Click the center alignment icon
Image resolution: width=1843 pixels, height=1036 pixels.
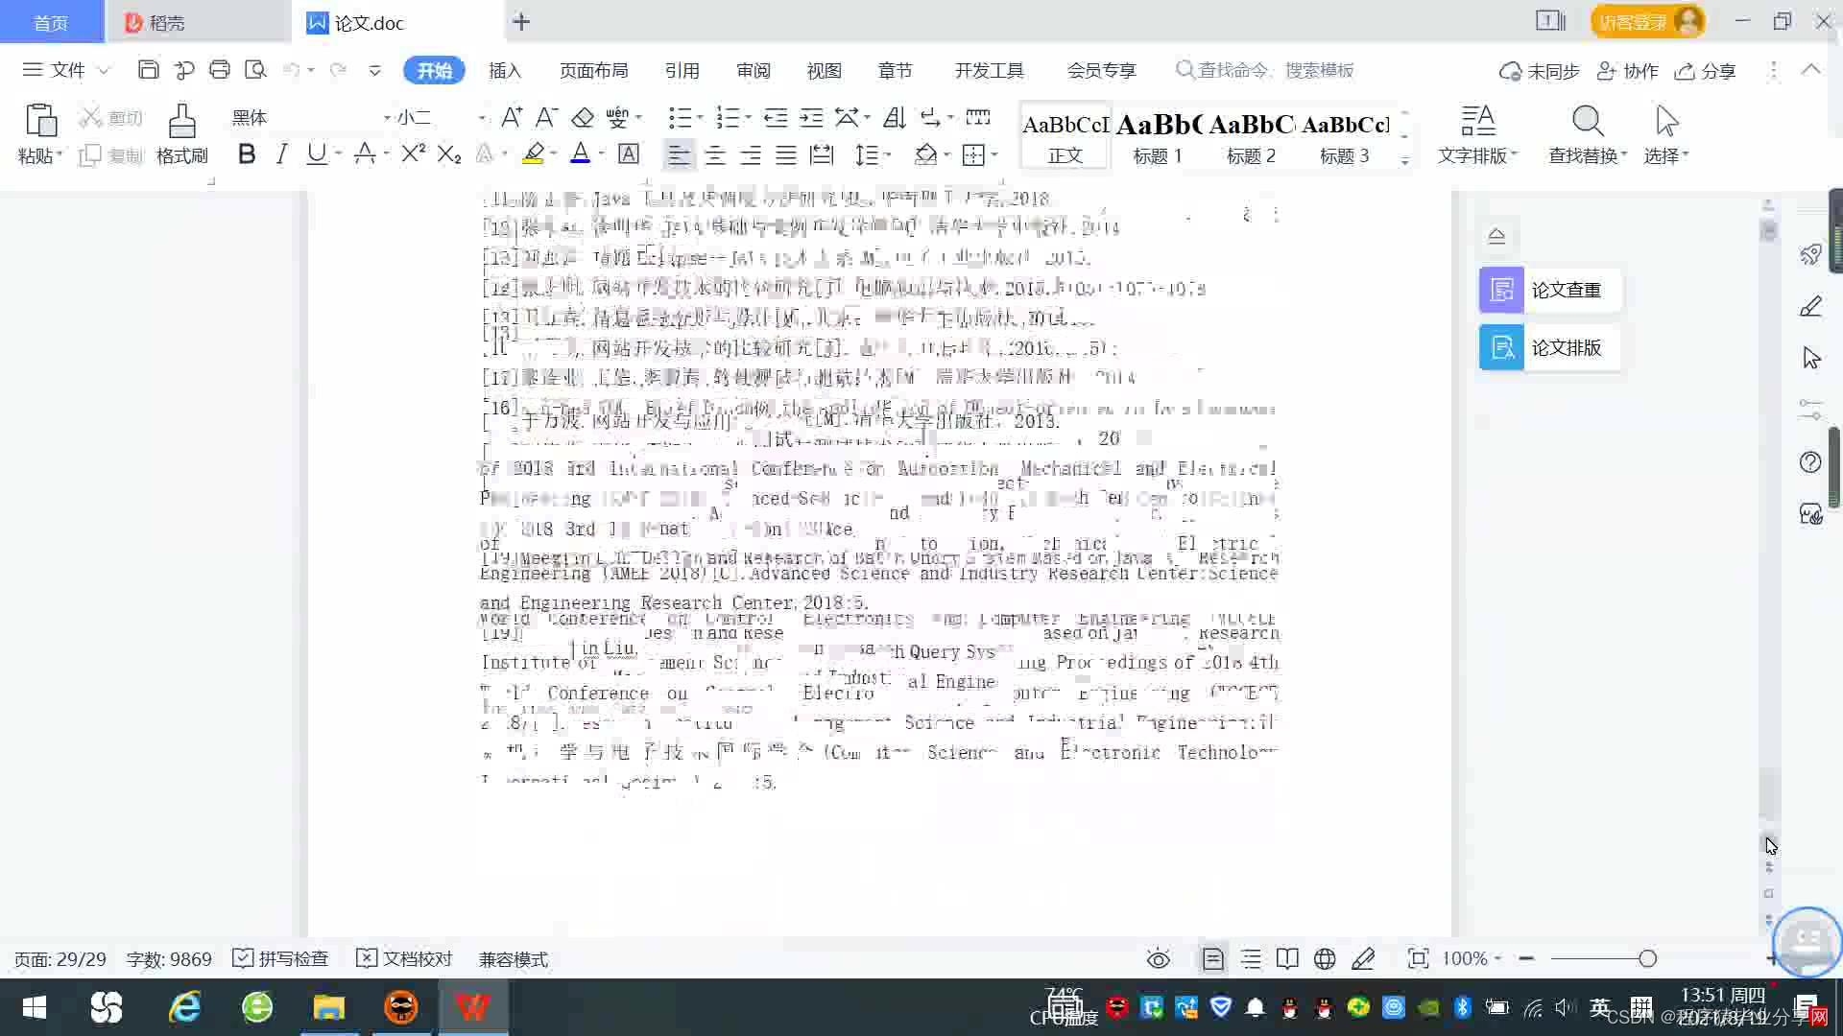pos(714,155)
